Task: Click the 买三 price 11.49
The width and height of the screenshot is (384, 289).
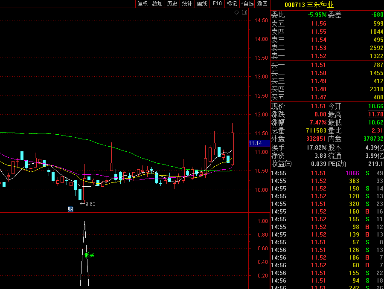Action: tap(319, 81)
